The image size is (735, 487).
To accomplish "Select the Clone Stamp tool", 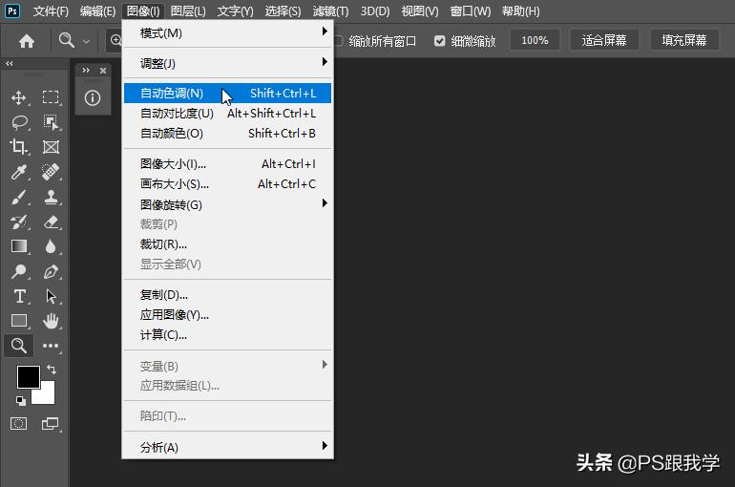I will coord(51,197).
